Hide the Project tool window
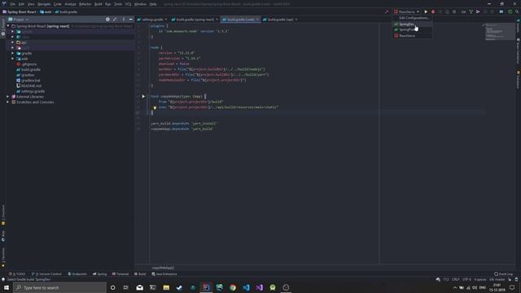521x293 pixels. coord(130,20)
